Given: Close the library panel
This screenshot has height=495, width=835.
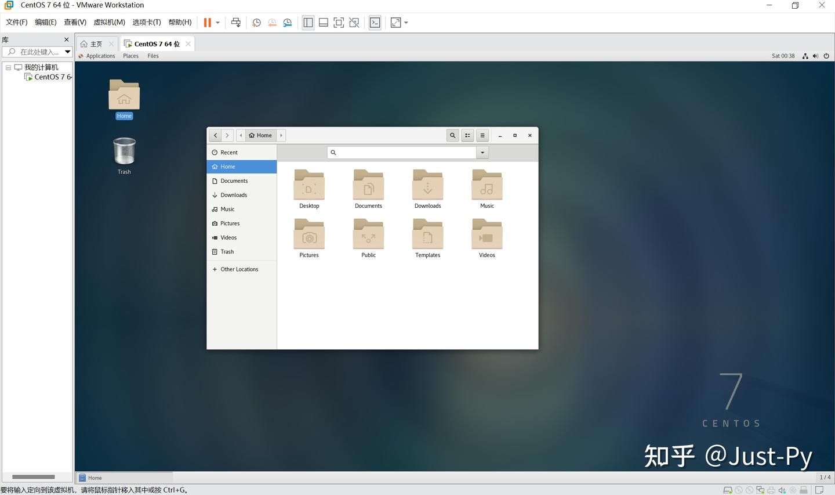Looking at the screenshot, I should click(66, 39).
